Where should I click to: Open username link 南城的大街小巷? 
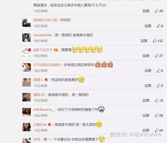45,20
